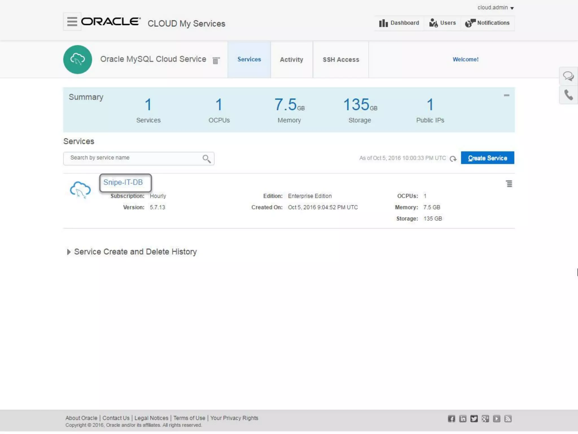Open Your Privacy Rights link
Screen dimensions: 578x434
coord(234,418)
